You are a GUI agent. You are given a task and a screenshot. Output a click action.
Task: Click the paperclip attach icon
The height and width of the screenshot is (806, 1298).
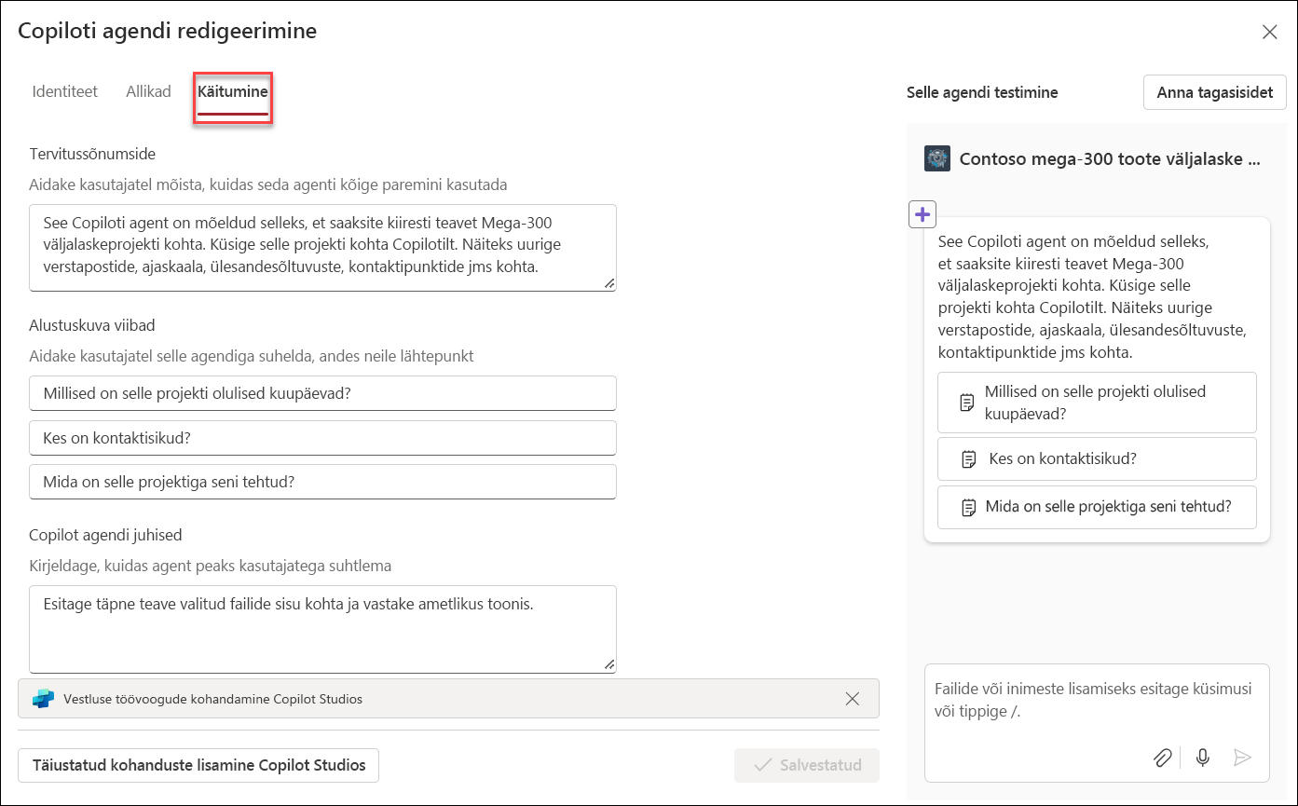click(x=1162, y=758)
